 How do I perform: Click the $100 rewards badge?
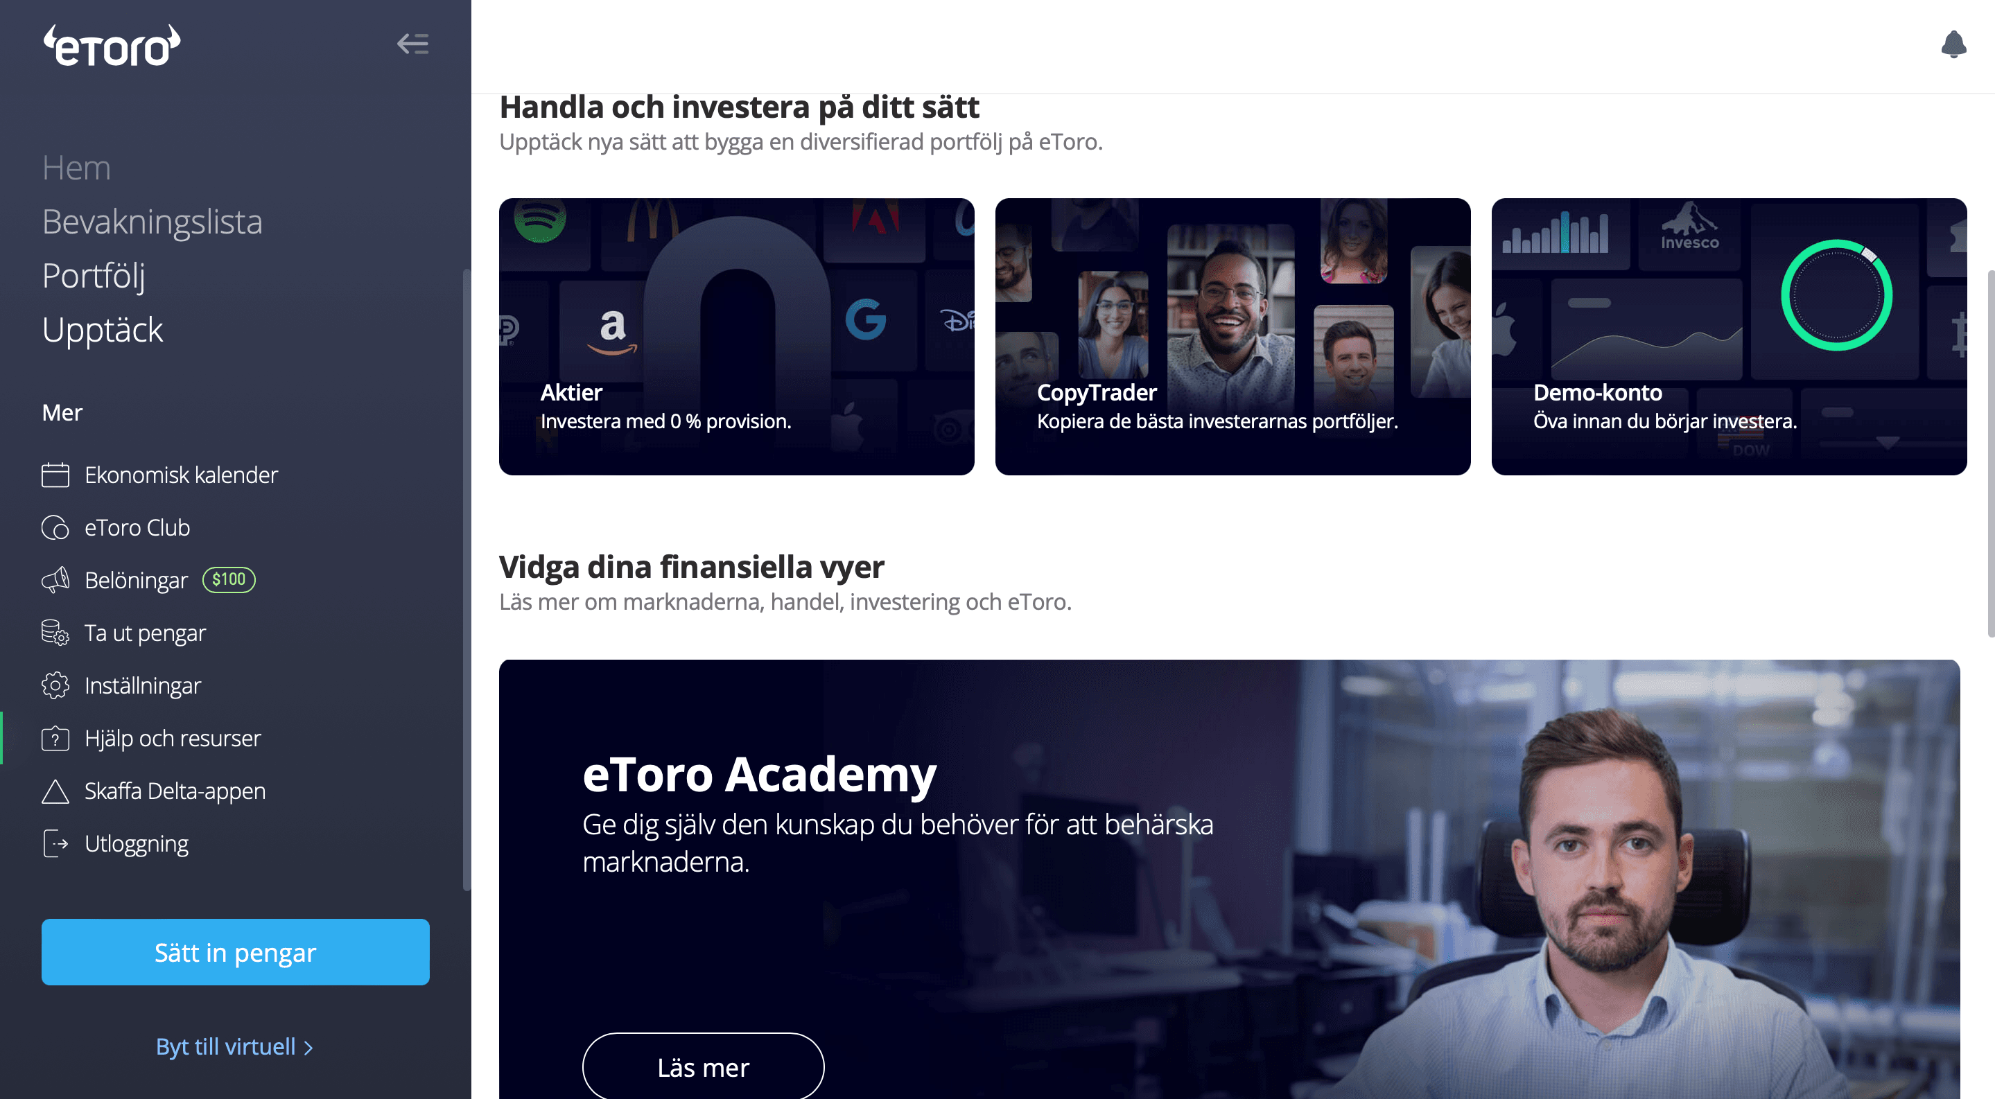coord(229,580)
